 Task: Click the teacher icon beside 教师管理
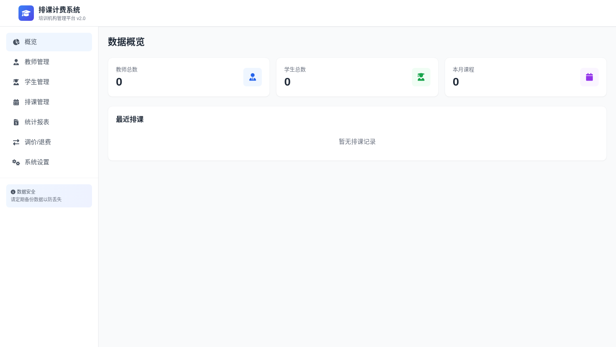16,62
